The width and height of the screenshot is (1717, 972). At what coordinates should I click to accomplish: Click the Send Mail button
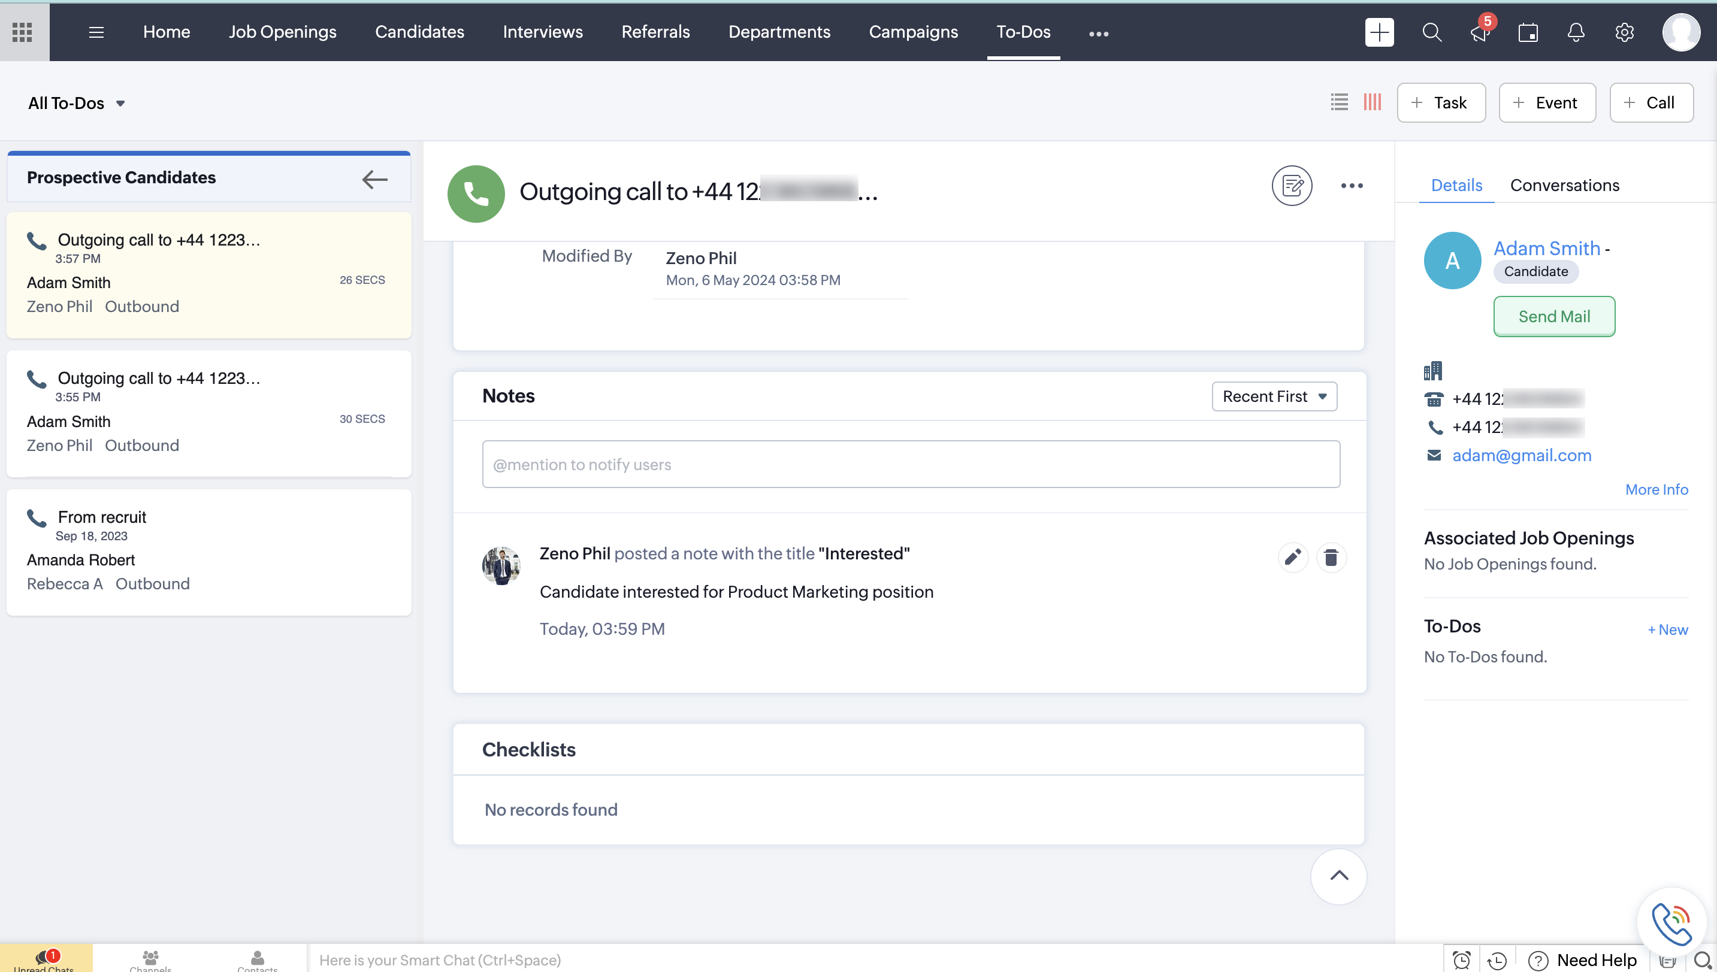click(1553, 316)
